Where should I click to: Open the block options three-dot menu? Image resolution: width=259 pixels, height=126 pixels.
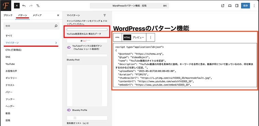point(151,37)
